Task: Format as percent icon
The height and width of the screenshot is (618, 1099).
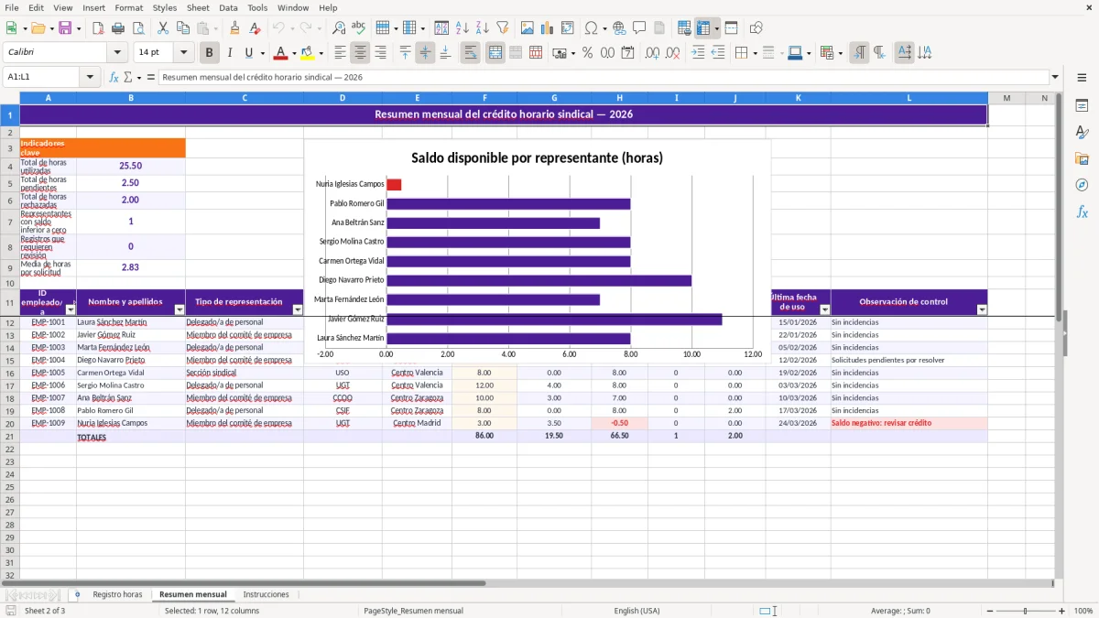Action: [587, 53]
